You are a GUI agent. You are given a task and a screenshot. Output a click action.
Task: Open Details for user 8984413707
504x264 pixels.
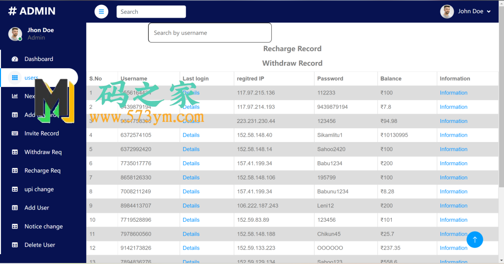[191, 205]
